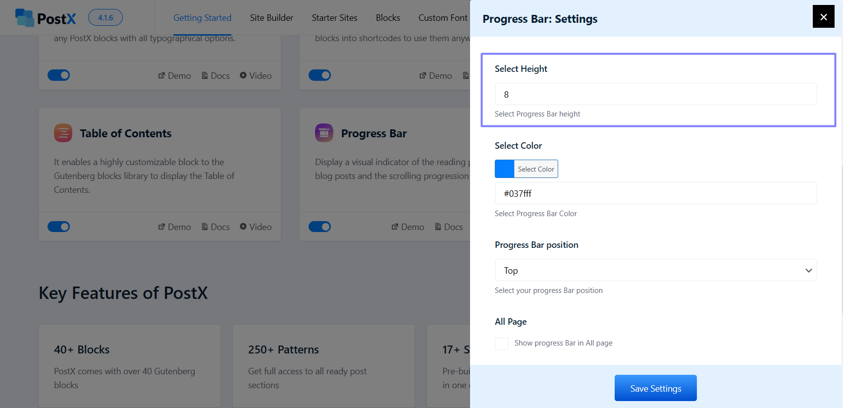Expand the Progress Bar position dropdown
This screenshot has height=408, width=843.
[x=656, y=270]
